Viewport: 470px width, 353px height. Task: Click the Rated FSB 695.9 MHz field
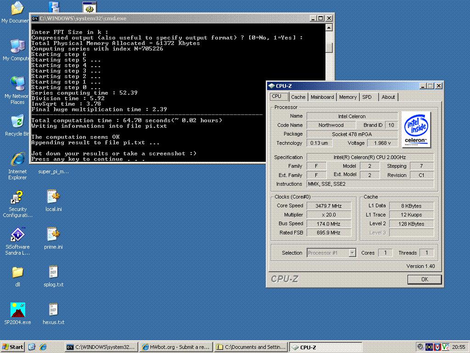point(329,233)
